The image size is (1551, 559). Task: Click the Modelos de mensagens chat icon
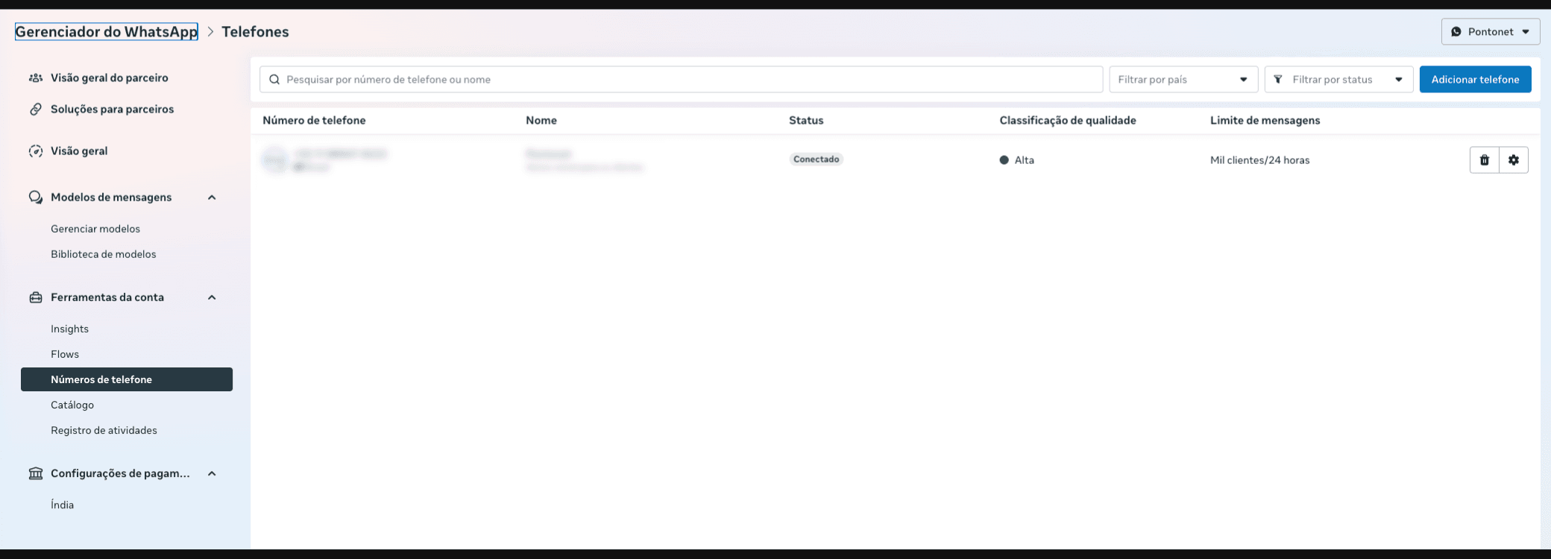click(36, 197)
